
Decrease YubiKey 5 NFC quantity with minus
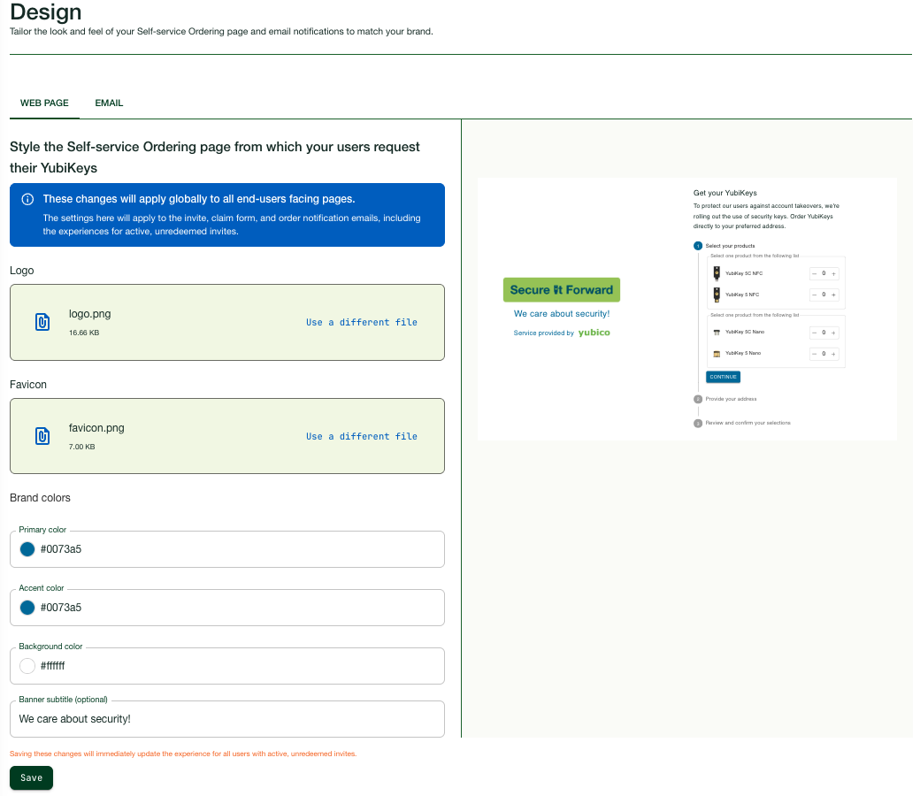pyautogui.click(x=814, y=295)
